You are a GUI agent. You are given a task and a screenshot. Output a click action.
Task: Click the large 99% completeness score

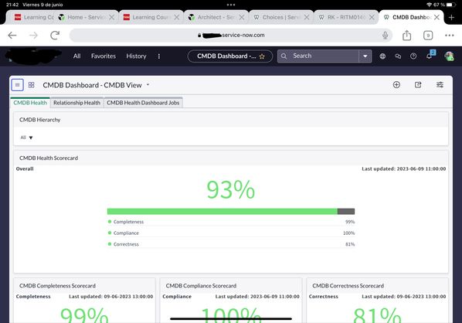[84, 314]
